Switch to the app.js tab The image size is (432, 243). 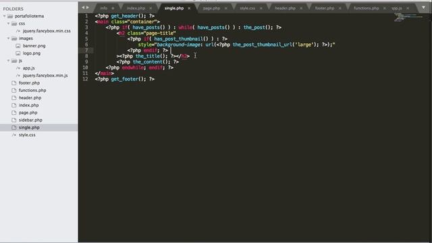tap(397, 8)
